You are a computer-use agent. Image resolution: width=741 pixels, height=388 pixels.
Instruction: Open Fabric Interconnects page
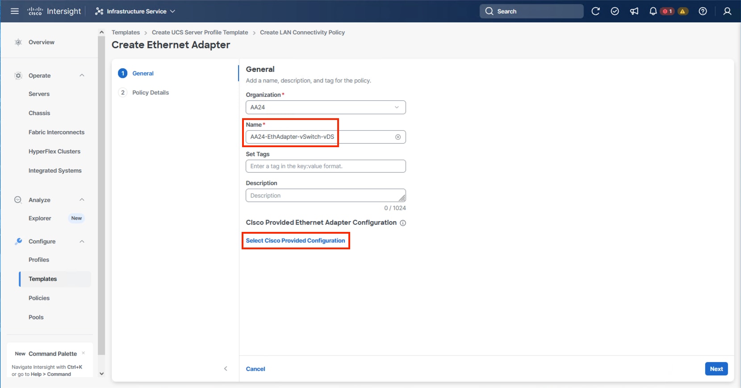(56, 132)
